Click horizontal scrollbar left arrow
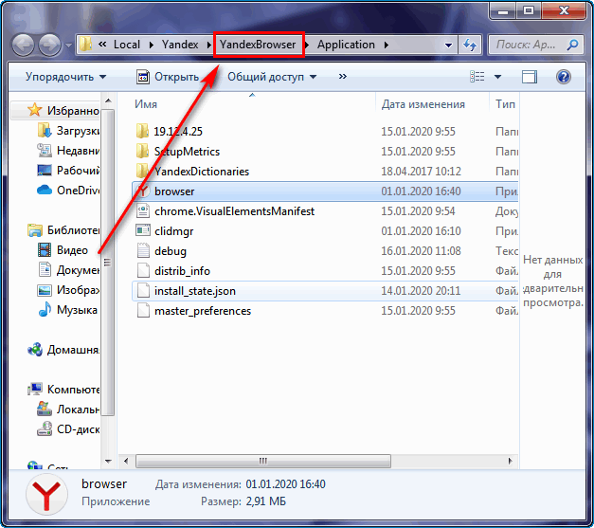 click(x=126, y=462)
